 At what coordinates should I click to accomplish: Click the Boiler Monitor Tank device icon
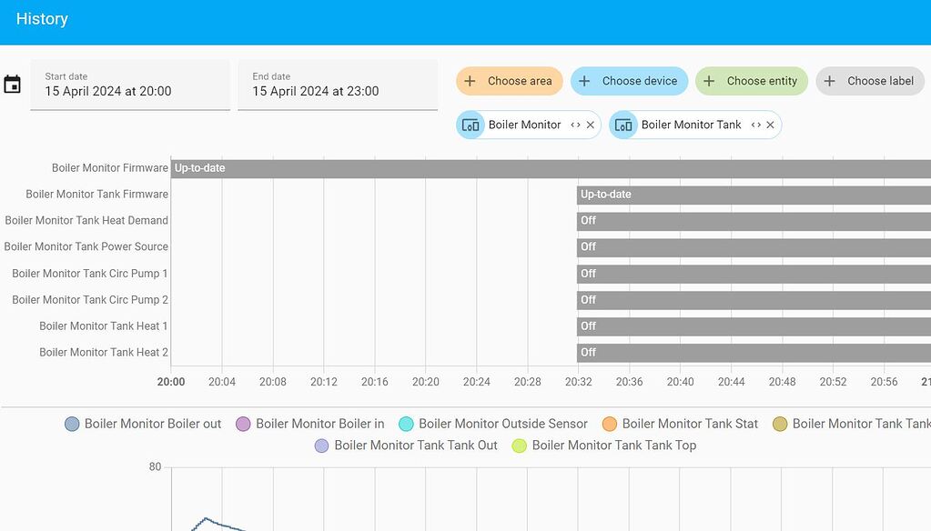(x=623, y=125)
